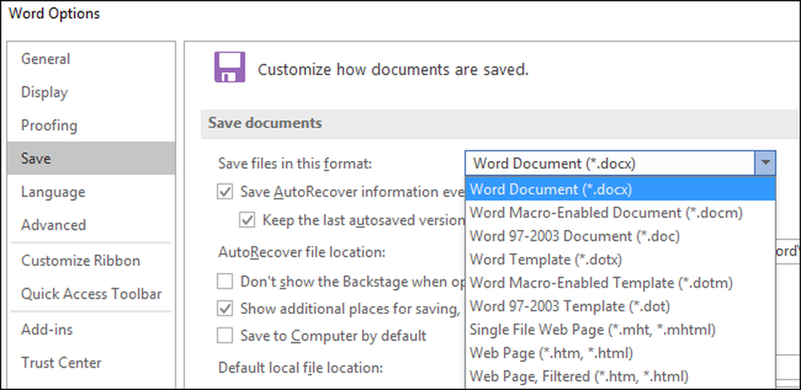Enable Don't show the Backstage checkbox

click(x=225, y=281)
